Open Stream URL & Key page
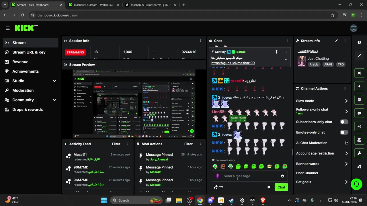This screenshot has height=206, width=367. click(31, 52)
